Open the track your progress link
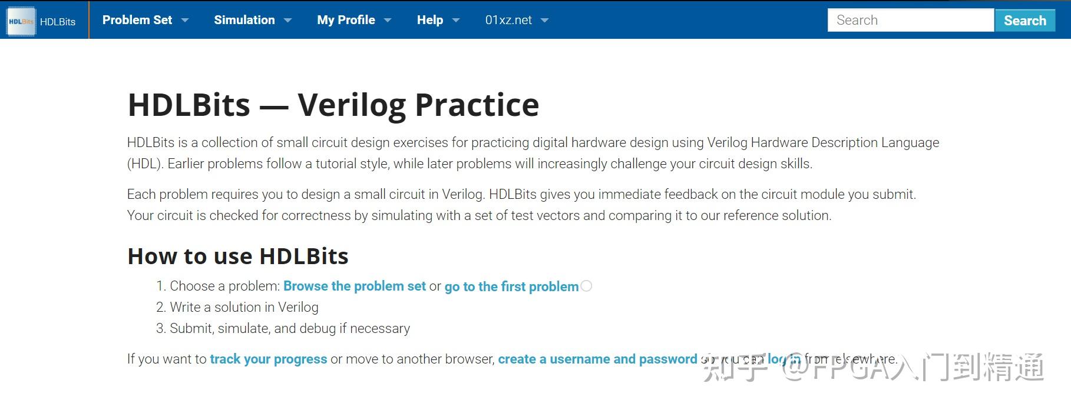Image resolution: width=1071 pixels, height=410 pixels. pos(268,359)
